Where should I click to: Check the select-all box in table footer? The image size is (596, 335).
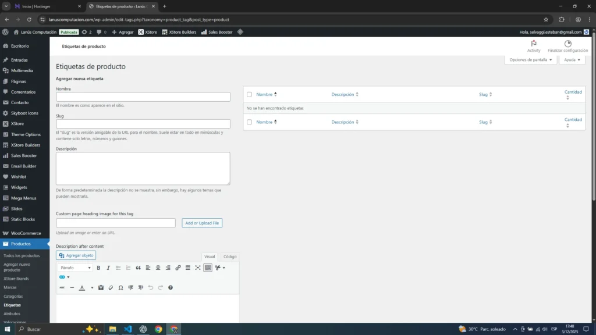click(x=250, y=122)
